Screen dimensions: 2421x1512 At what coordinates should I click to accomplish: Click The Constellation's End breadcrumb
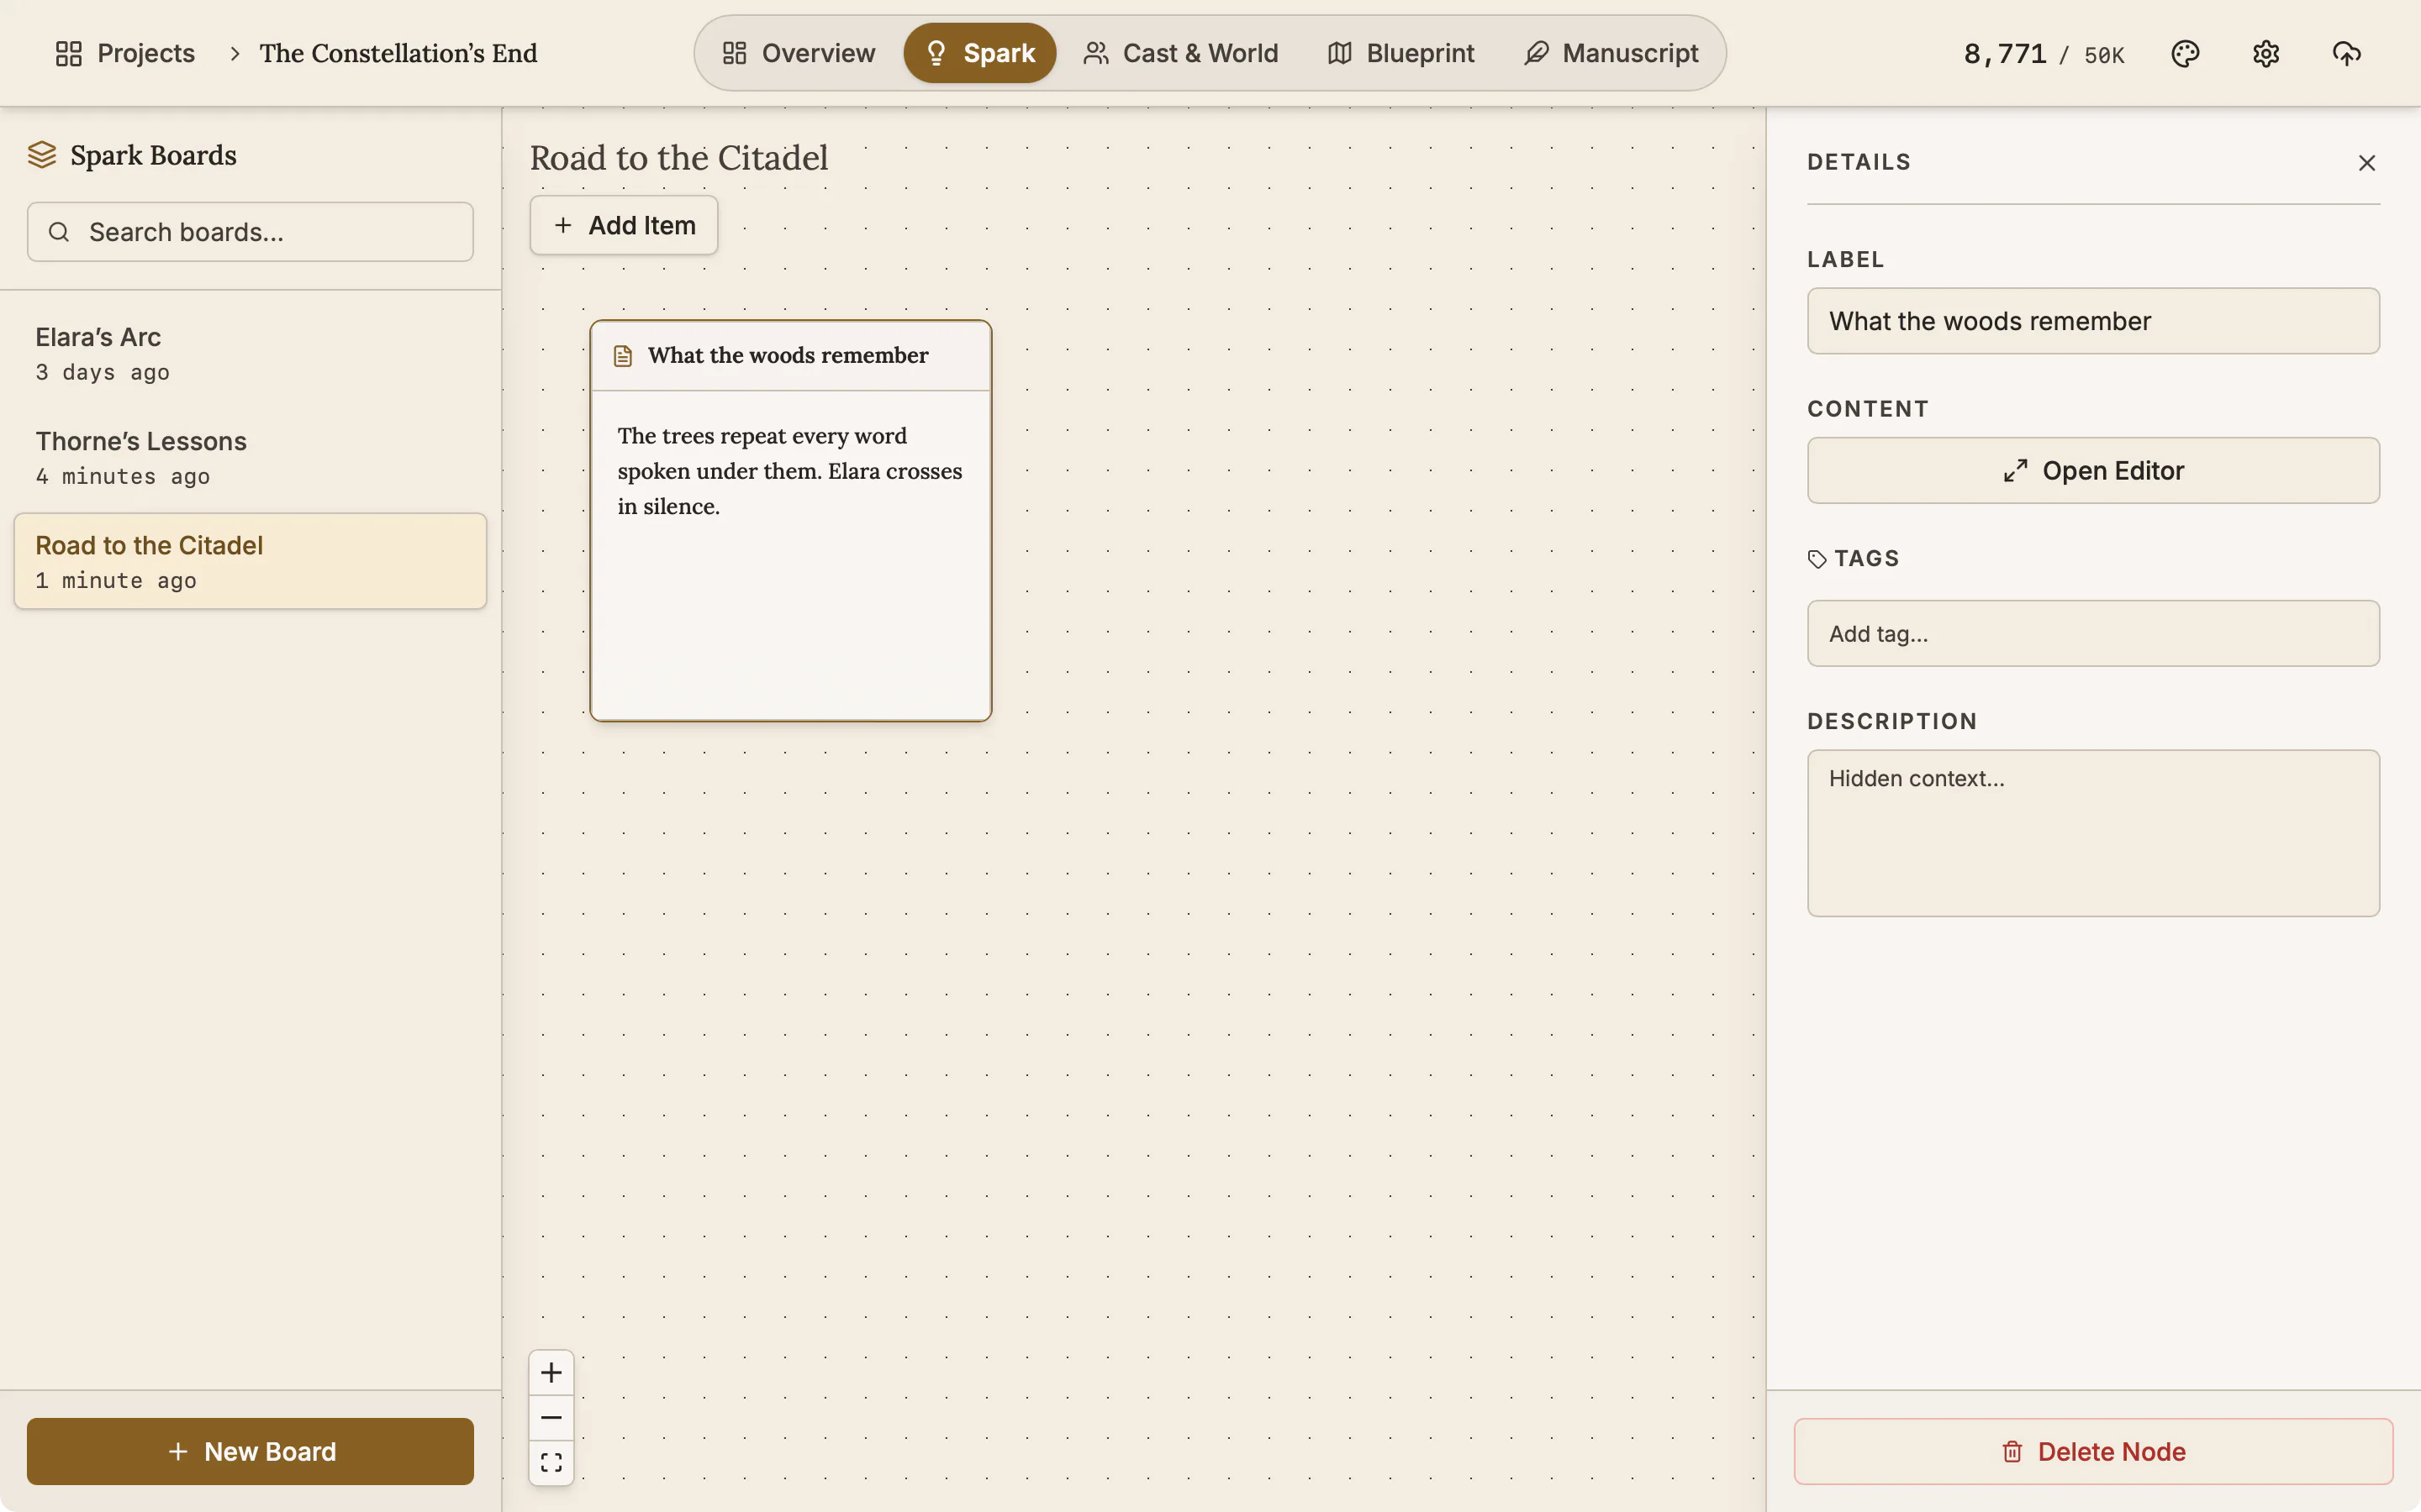[398, 53]
